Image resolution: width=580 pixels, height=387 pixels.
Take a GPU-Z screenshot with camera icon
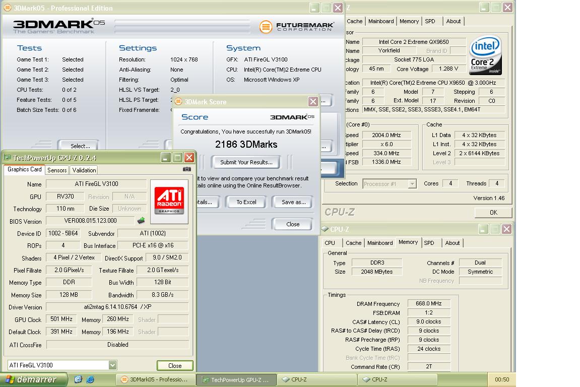click(x=187, y=169)
